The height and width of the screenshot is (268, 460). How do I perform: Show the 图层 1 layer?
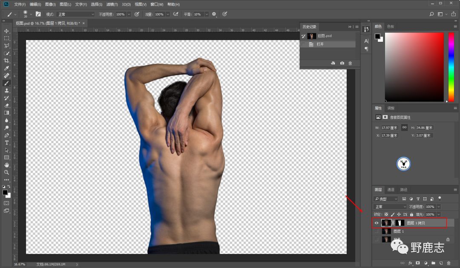point(376,231)
